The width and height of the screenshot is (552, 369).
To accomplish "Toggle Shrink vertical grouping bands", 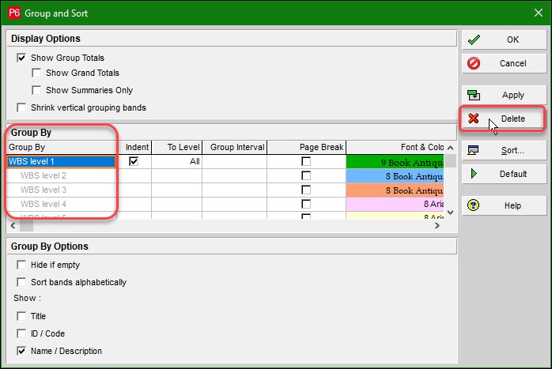I will [x=21, y=107].
